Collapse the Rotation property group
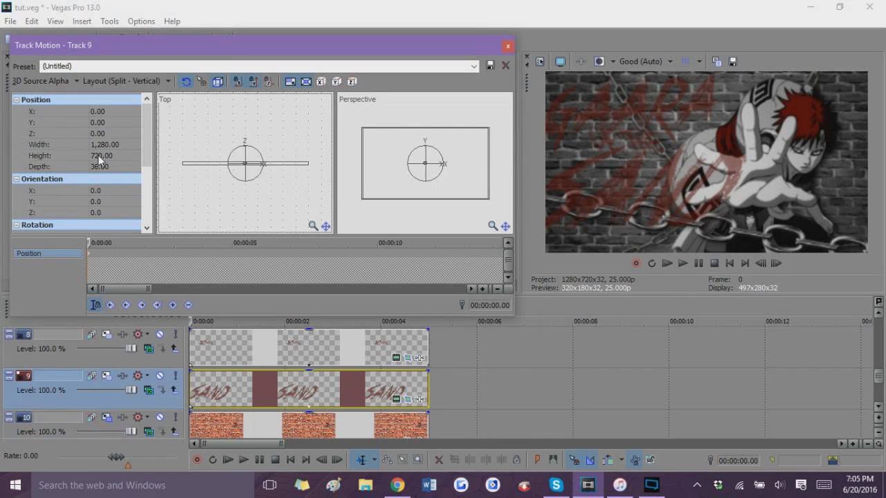 pyautogui.click(x=17, y=225)
